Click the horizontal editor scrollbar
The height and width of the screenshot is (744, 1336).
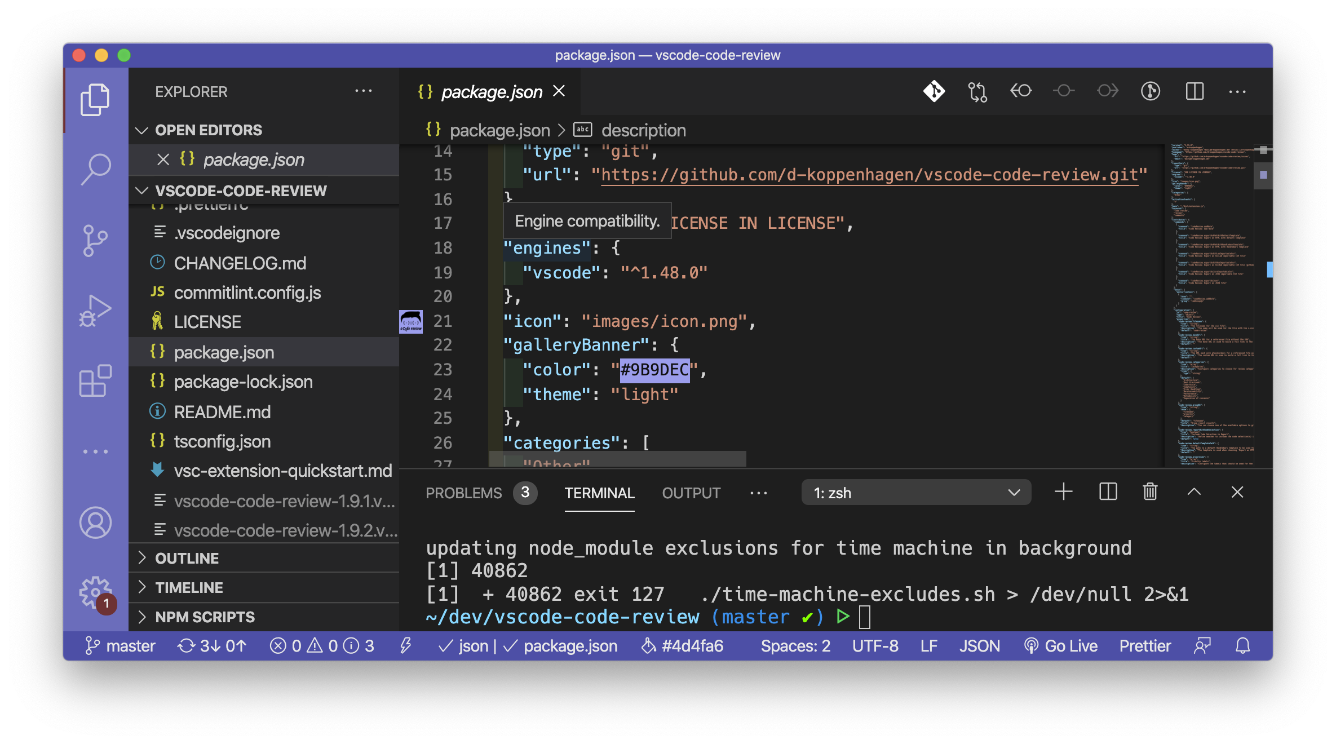click(x=618, y=459)
